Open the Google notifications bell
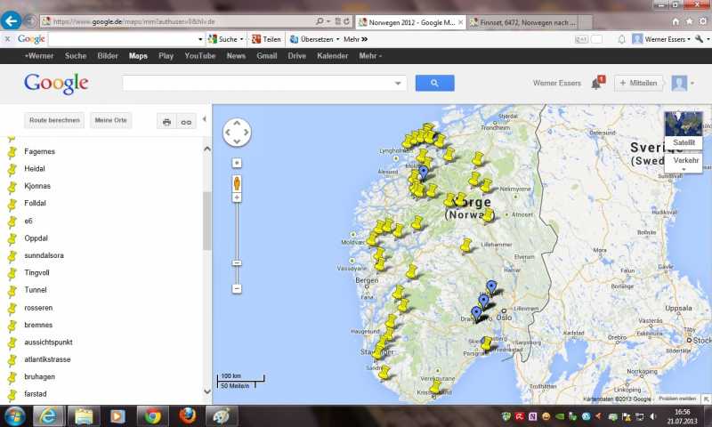Screen dimensions: 712x427 coord(596,84)
